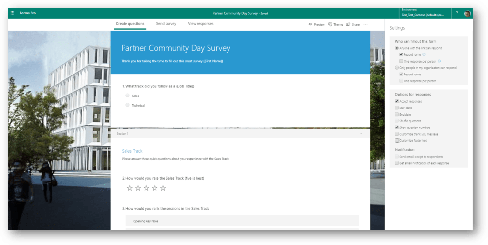Switch to the View responses tab

point(200,24)
